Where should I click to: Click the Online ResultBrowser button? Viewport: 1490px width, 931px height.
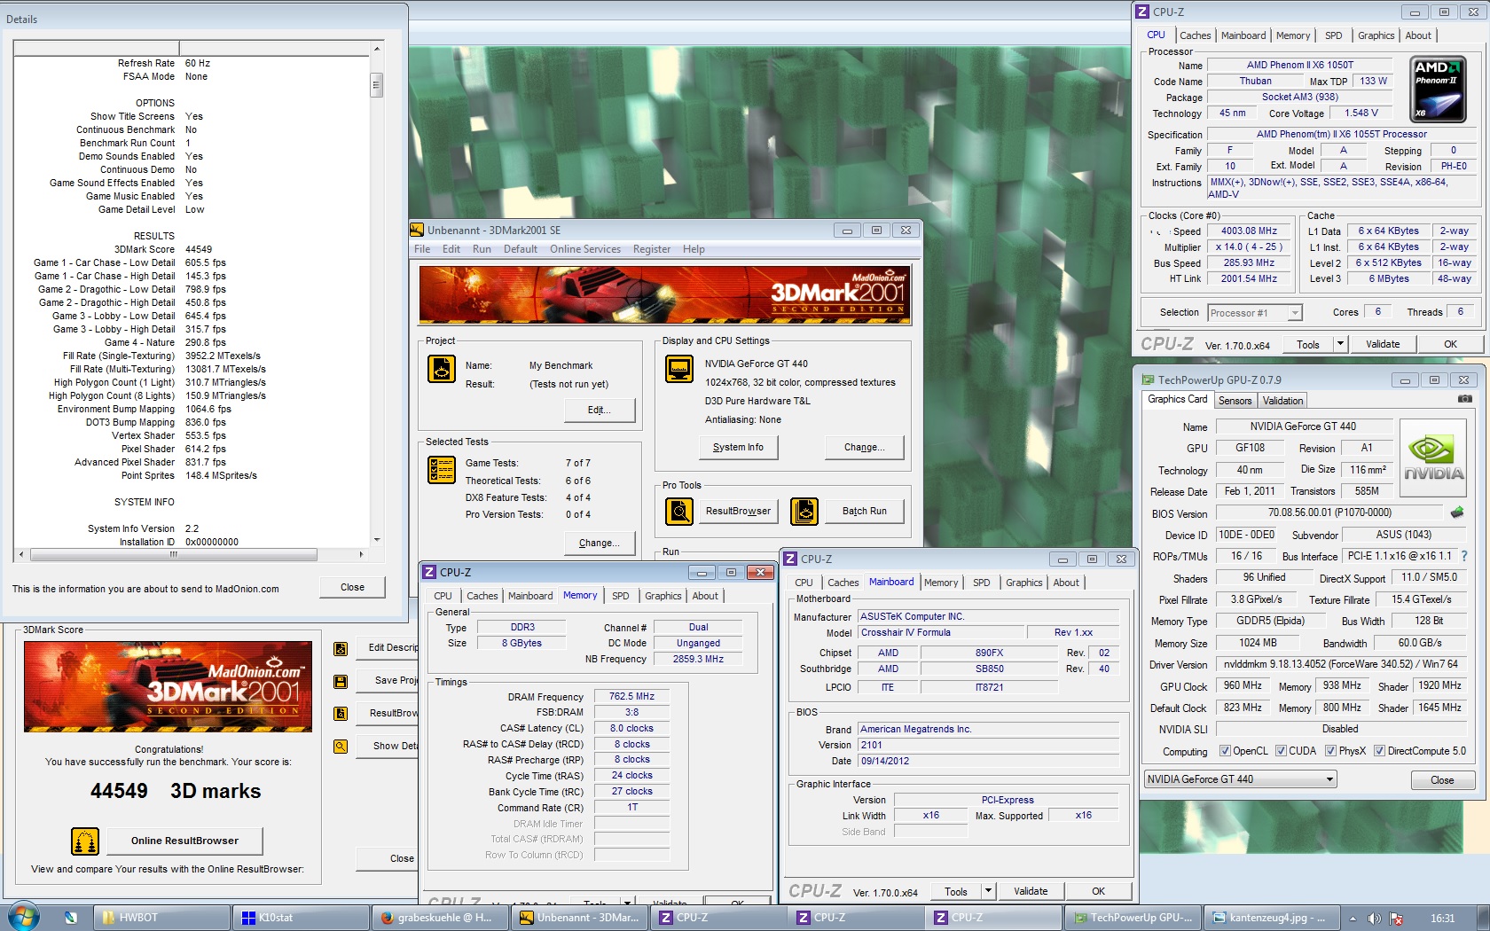coord(184,841)
